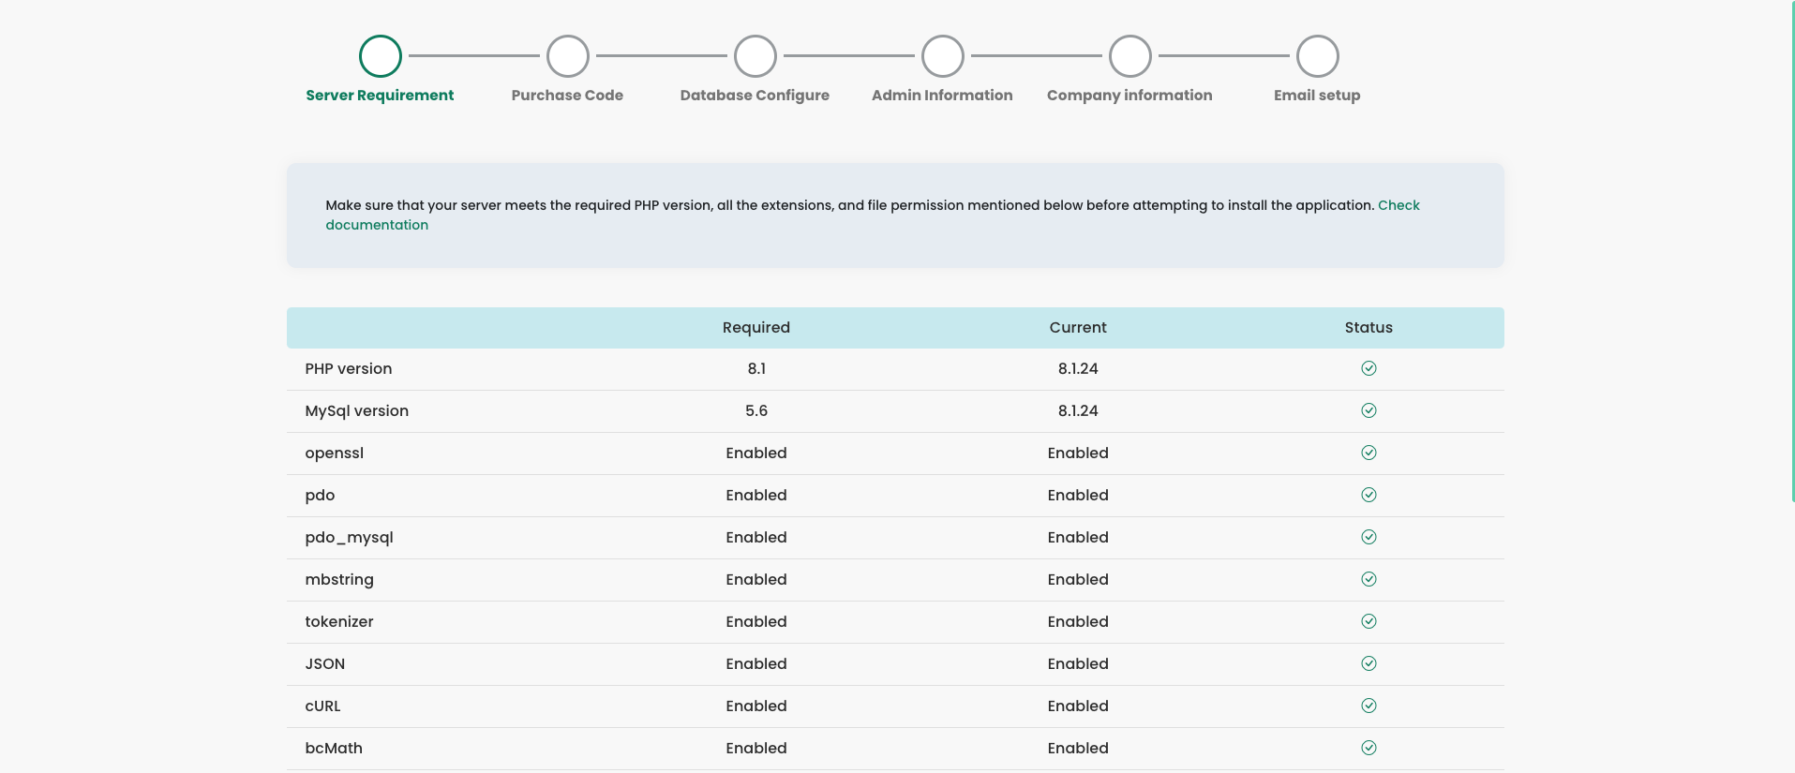The image size is (1795, 773).
Task: Click the Server Requirement step circle
Action: click(x=381, y=56)
